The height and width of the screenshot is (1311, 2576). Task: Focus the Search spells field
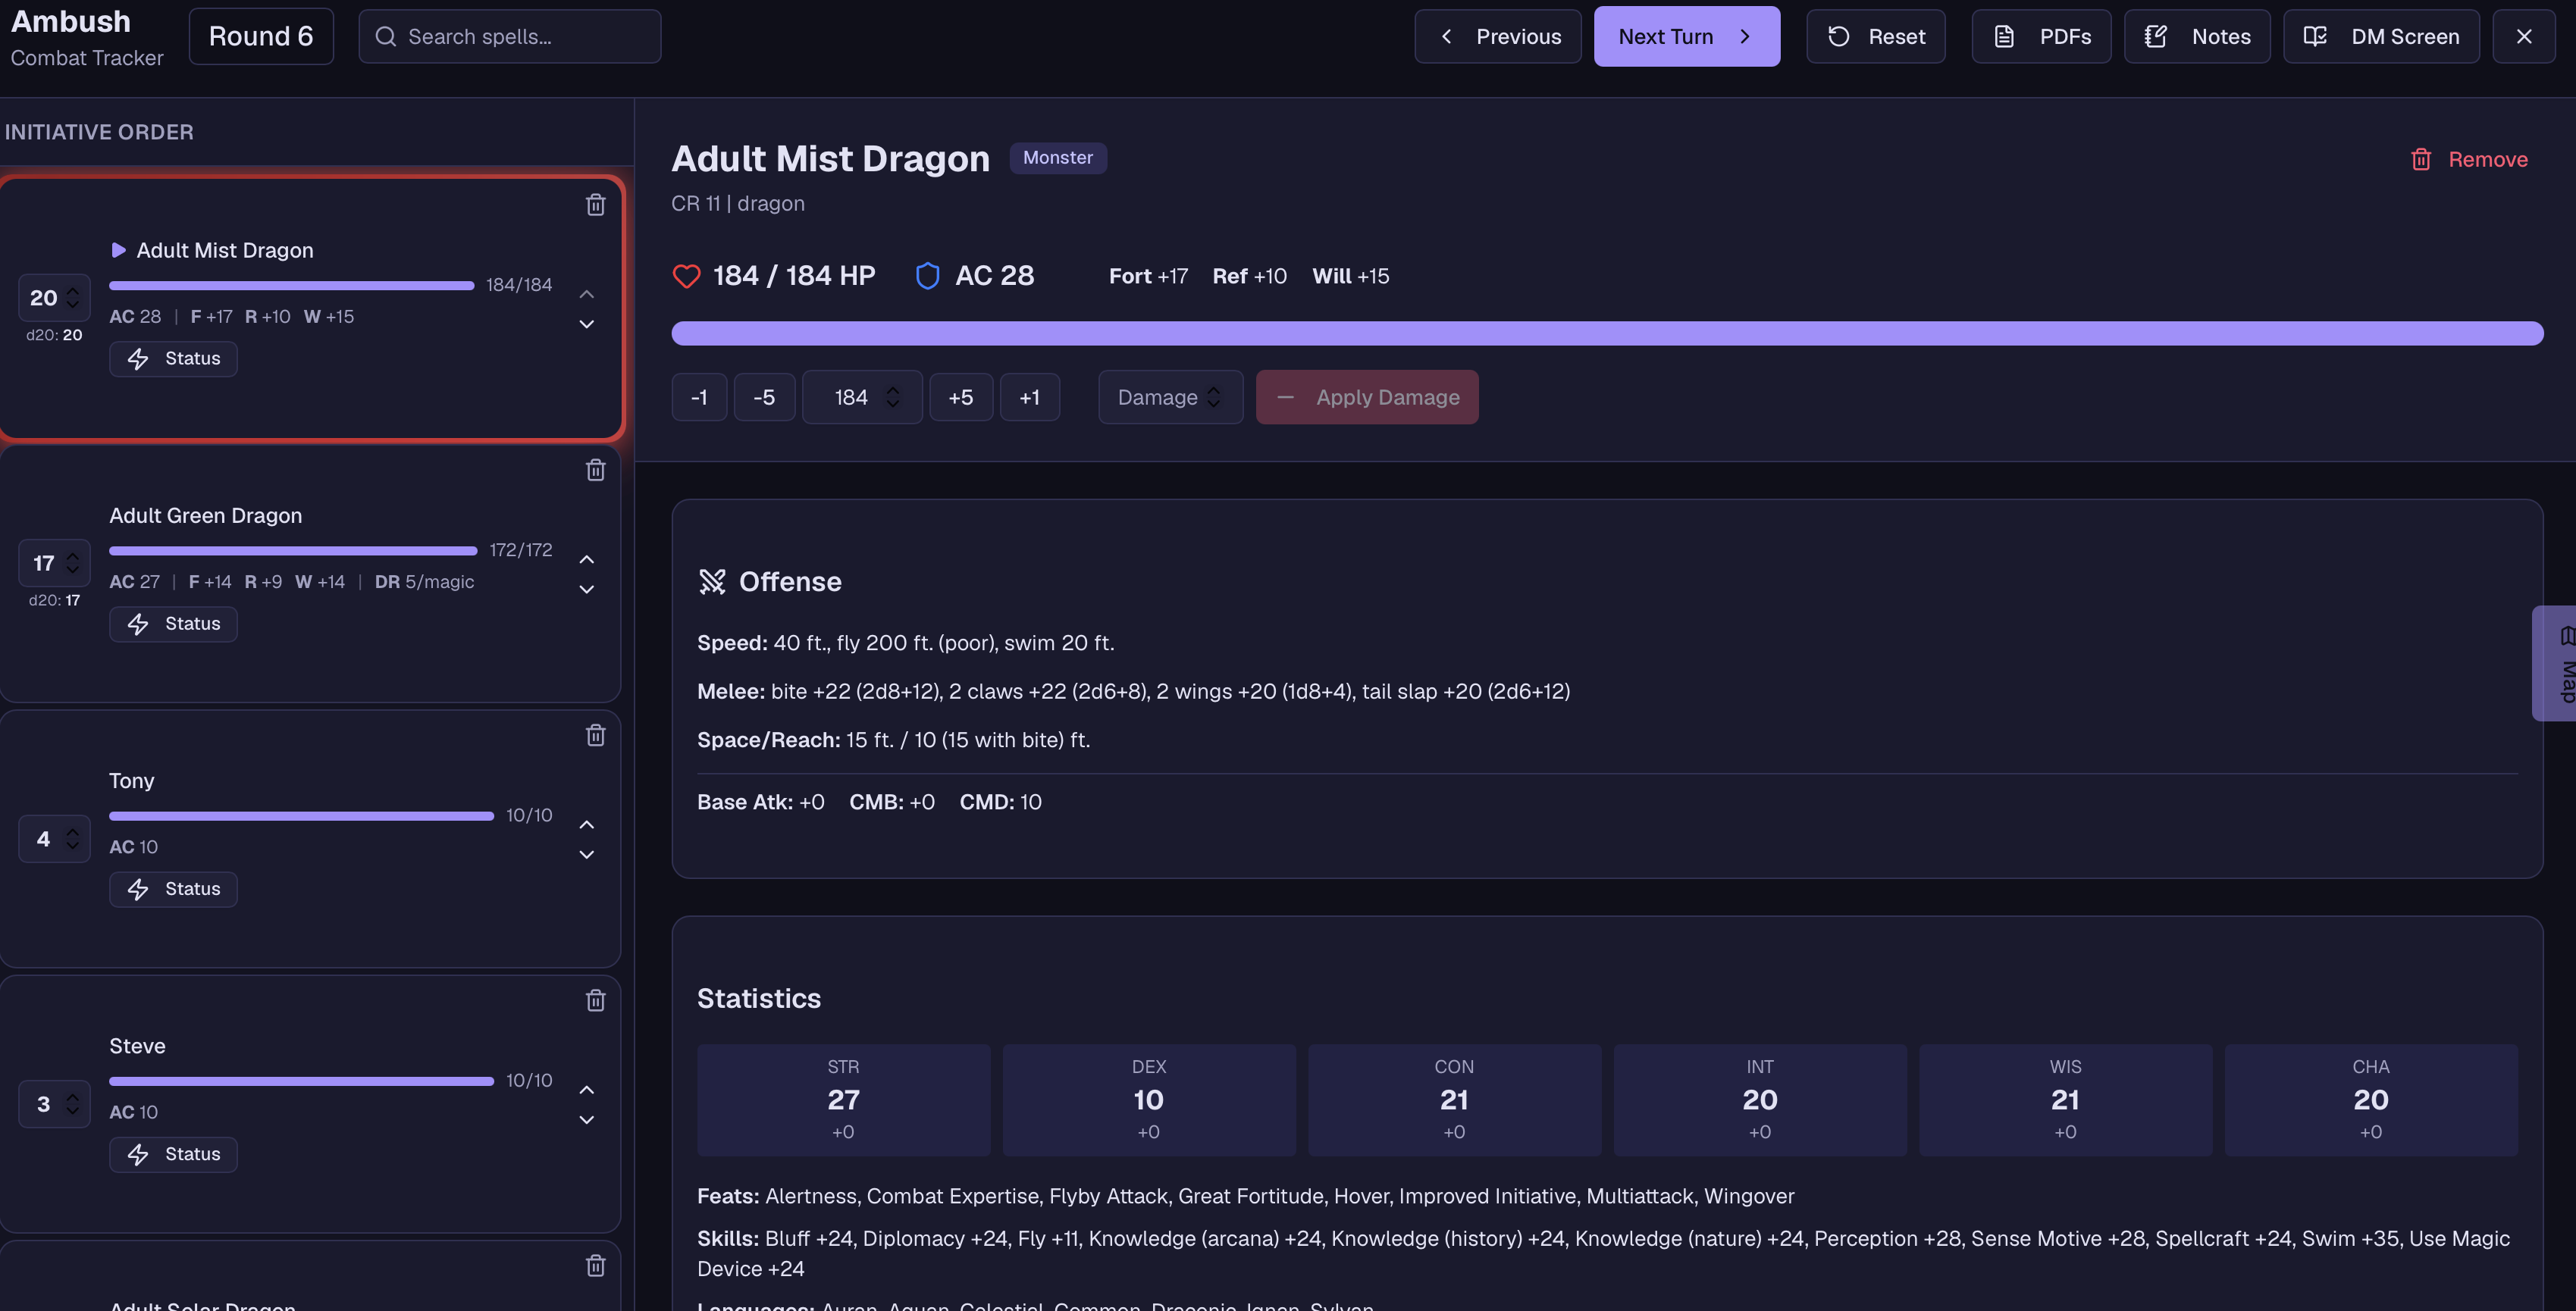(510, 37)
